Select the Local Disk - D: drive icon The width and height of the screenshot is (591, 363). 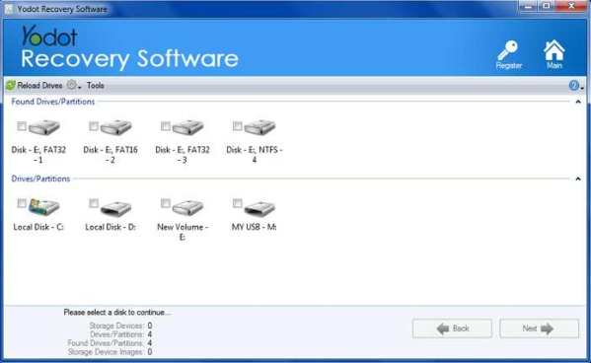tap(115, 208)
